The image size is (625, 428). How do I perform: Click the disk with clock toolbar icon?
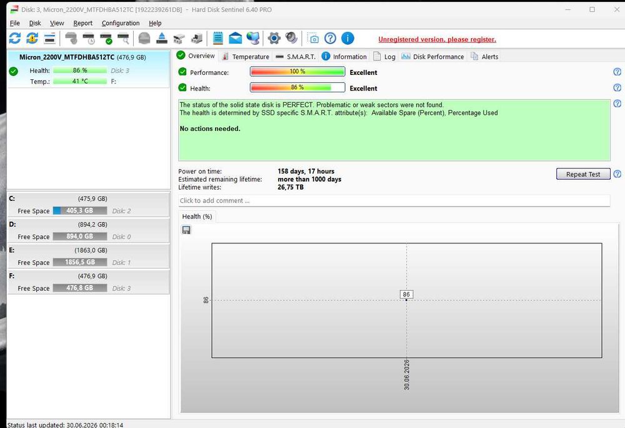coord(89,39)
